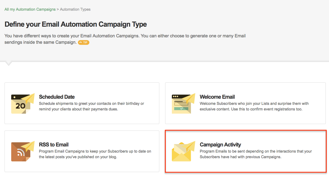The image size is (329, 175).
Task: Click the RSS to Email description about blog posts
Action: (x=95, y=154)
